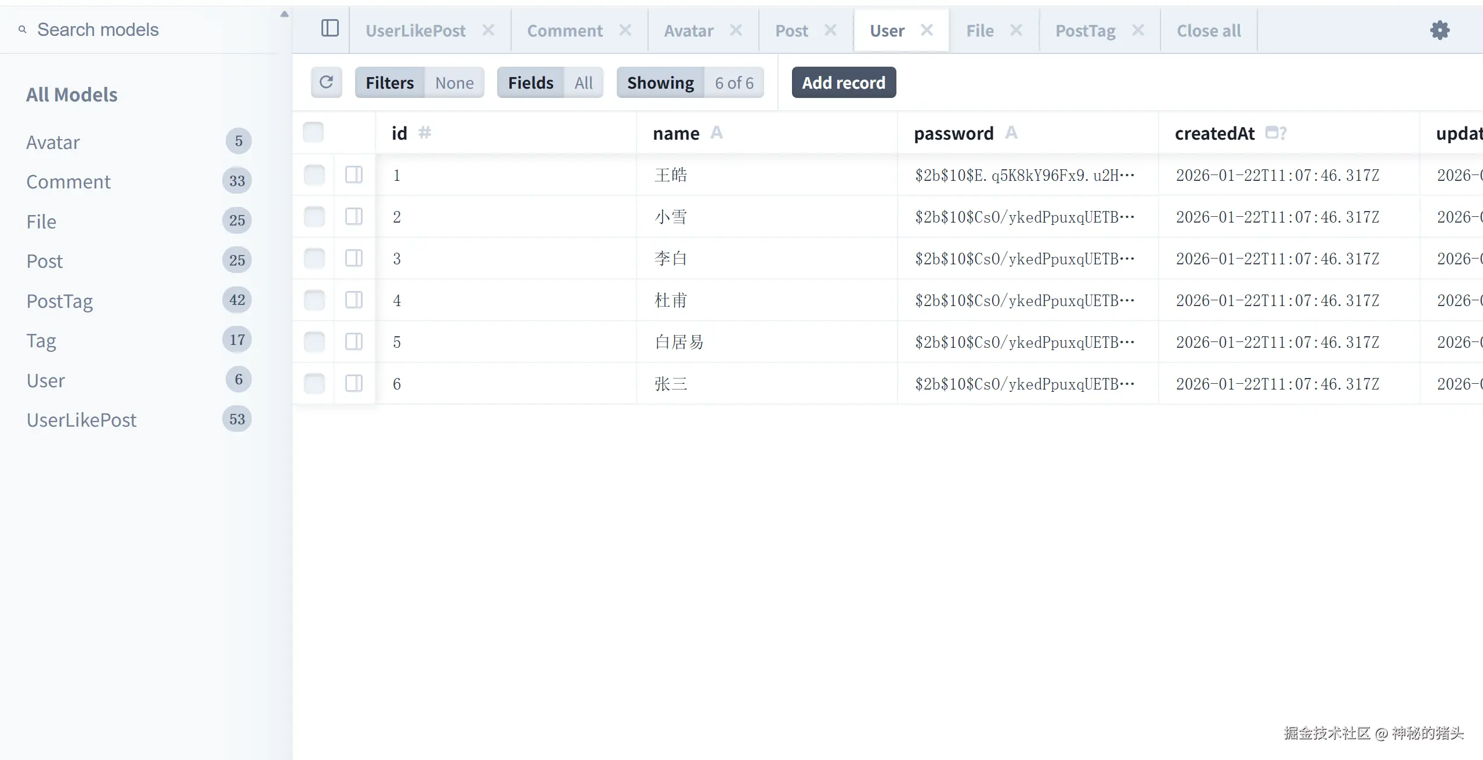Screen dimensions: 1483x760
Task: Select checkbox for user row 5
Action: (x=314, y=342)
